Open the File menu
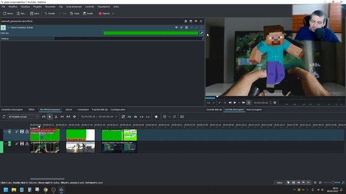This screenshot has height=194, width=346. pos(3,7)
